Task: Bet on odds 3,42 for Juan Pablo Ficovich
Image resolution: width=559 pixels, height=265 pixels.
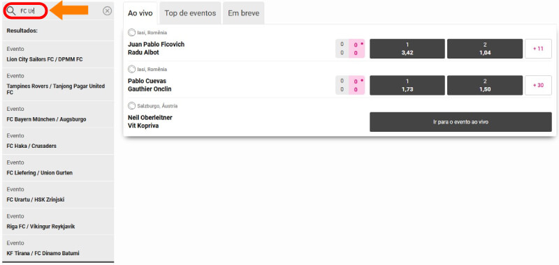Action: (407, 49)
